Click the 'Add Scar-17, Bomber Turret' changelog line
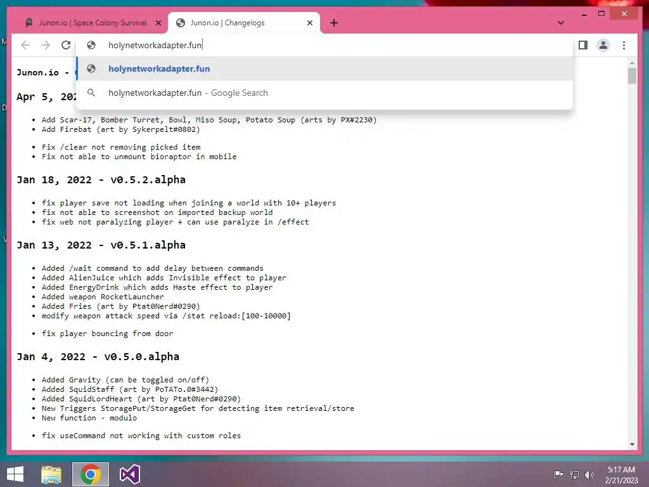The width and height of the screenshot is (649, 487). [x=209, y=120]
